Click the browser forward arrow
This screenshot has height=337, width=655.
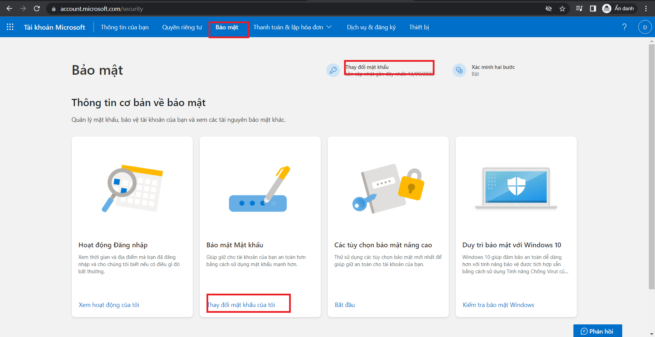[x=23, y=9]
